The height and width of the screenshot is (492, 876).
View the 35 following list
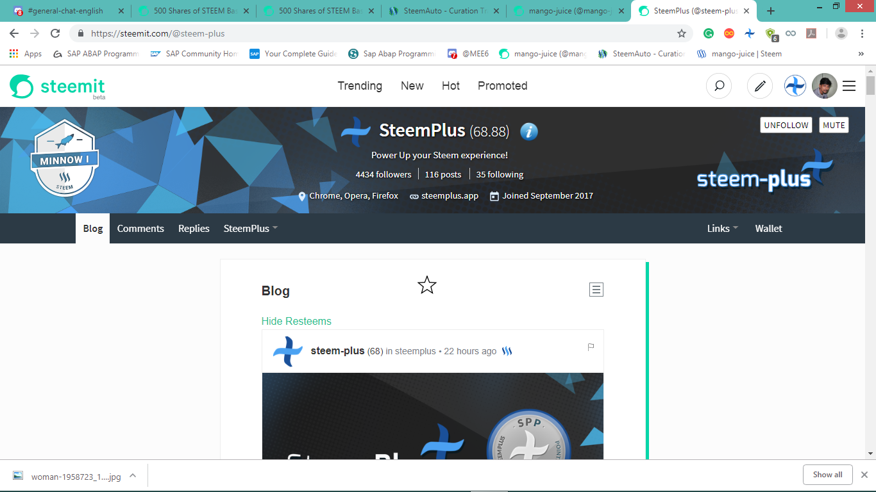500,174
